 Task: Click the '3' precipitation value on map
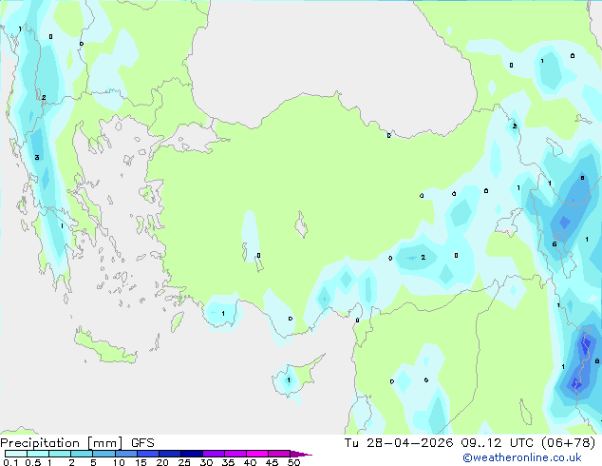[x=37, y=157]
